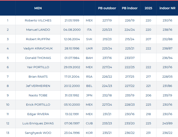This screenshot has height=137, width=178.
Task: Click on Vadym KRAVCHUK's name
Action: coord(38,49)
